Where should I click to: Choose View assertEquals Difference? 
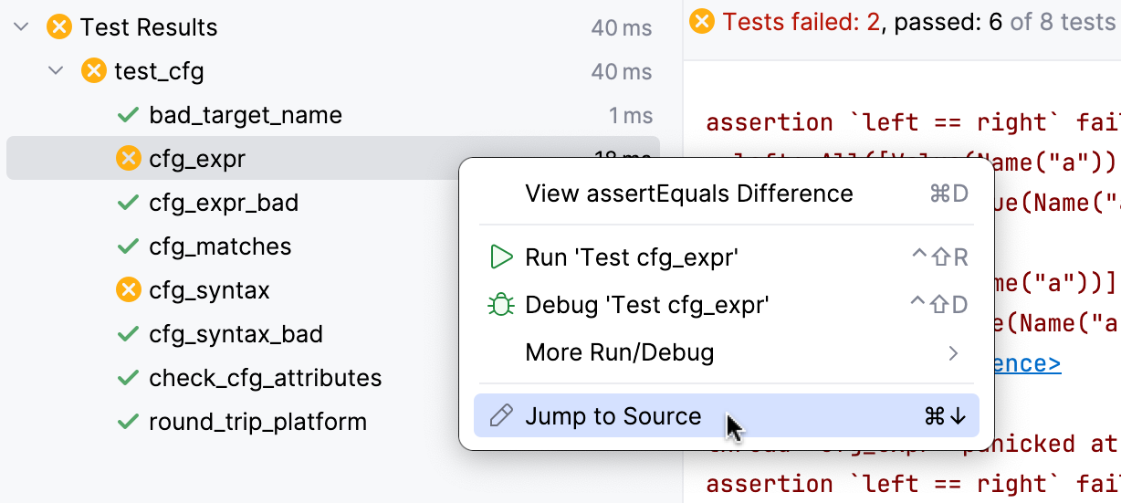(688, 194)
